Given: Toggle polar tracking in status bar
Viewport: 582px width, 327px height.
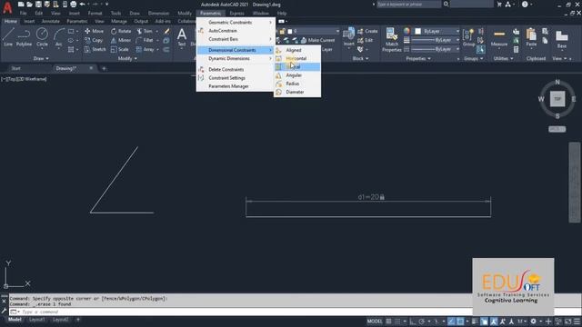Looking at the screenshot, I should pos(422,322).
